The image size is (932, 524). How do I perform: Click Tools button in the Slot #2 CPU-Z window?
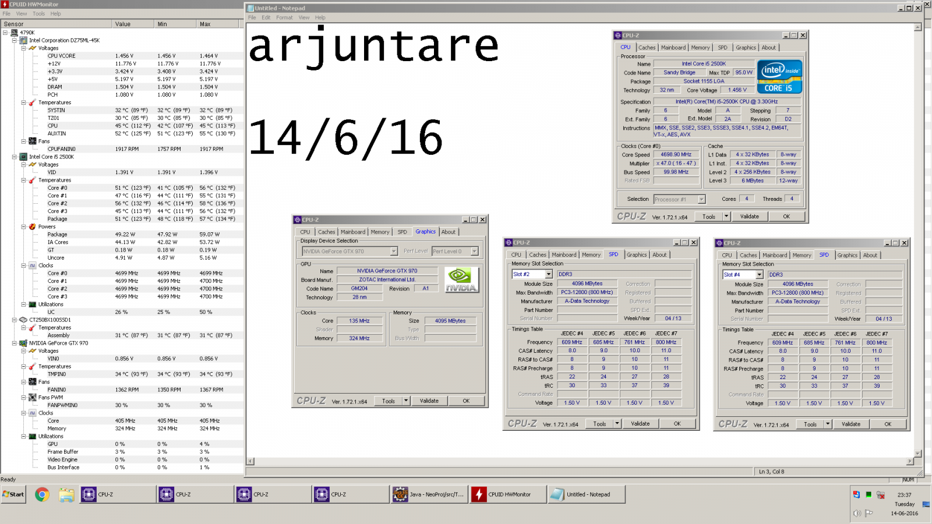click(599, 424)
